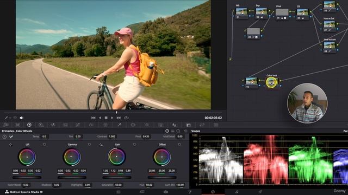348x195 pixels.
Task: Open the Color Match palette
Action: (x=17, y=125)
